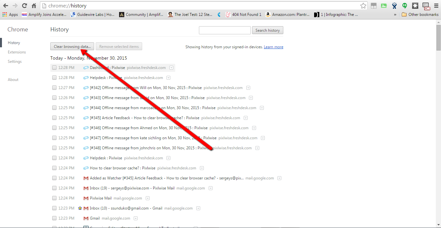This screenshot has height=228, width=441.
Task: Click the 12:26 PM timestamp
Action: pyautogui.click(x=66, y=98)
